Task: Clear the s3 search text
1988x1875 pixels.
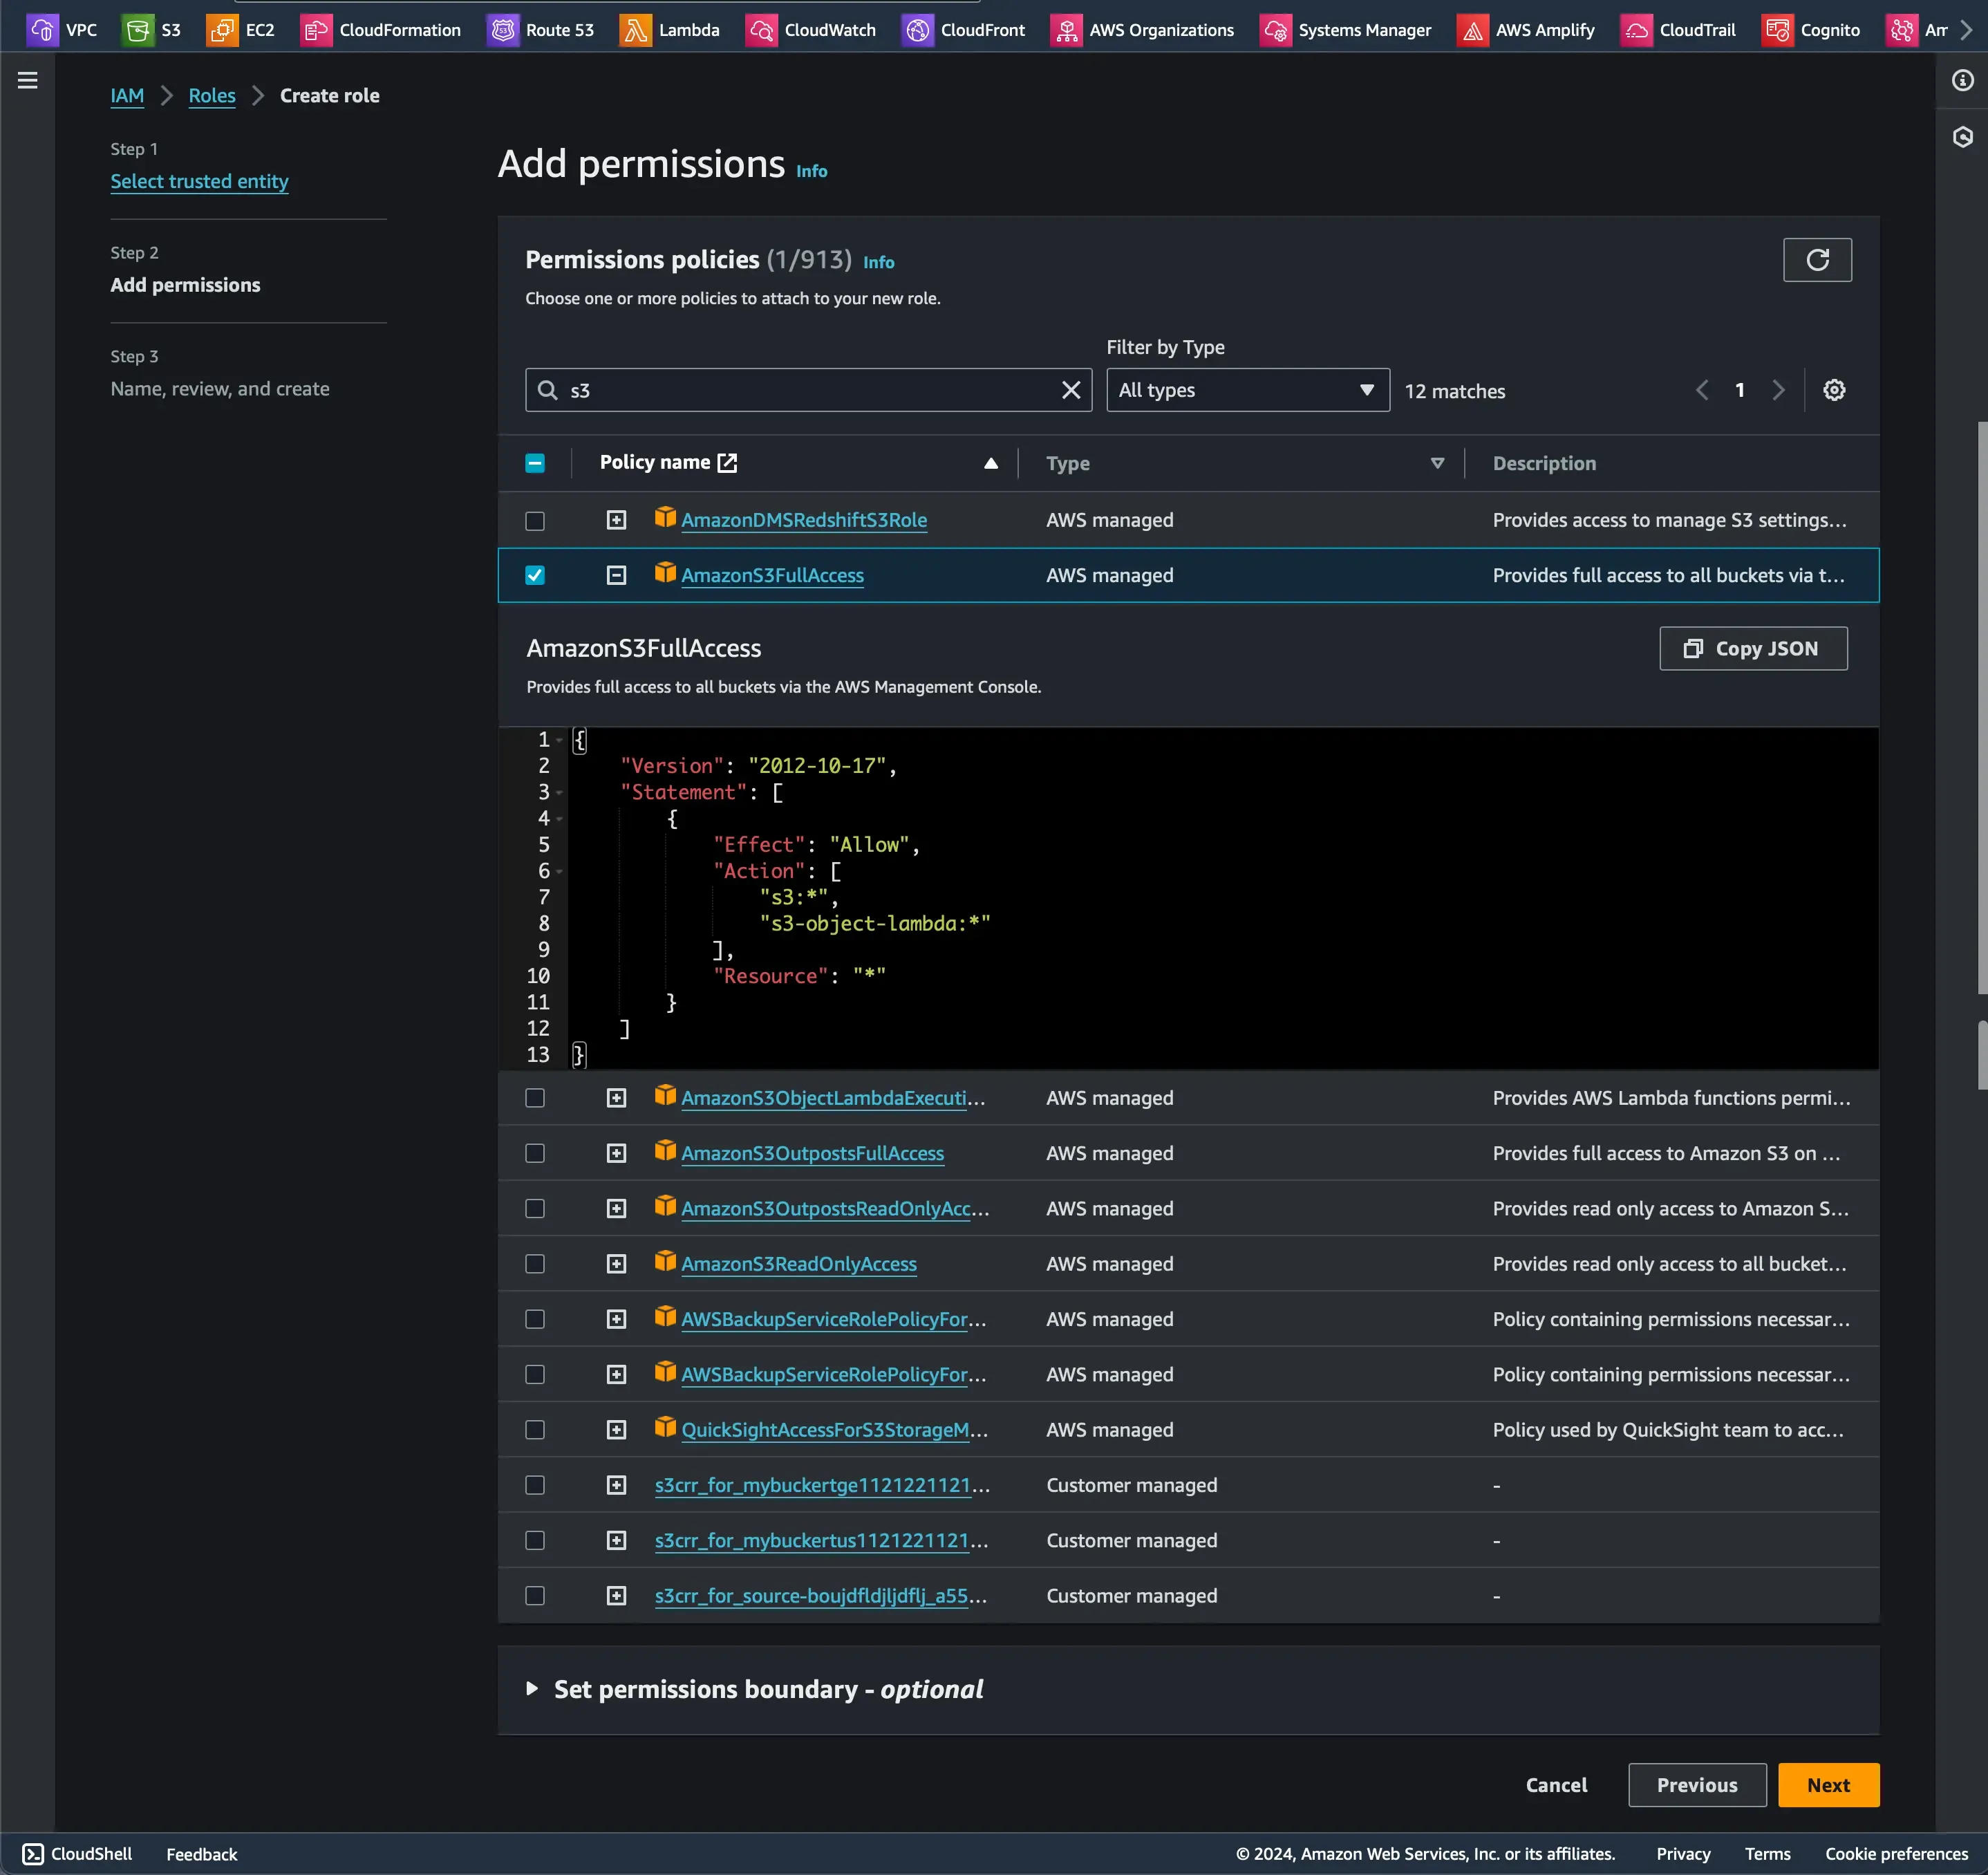Action: tap(1070, 390)
